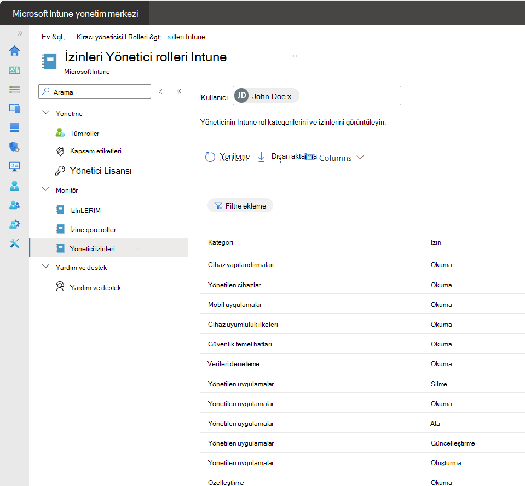The image size is (525, 486).
Task: Open Groups icon in the sidebar
Action: 14,205
